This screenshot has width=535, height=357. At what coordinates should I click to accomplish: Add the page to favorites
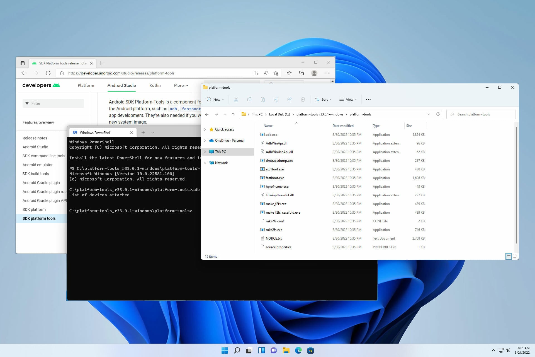276,73
